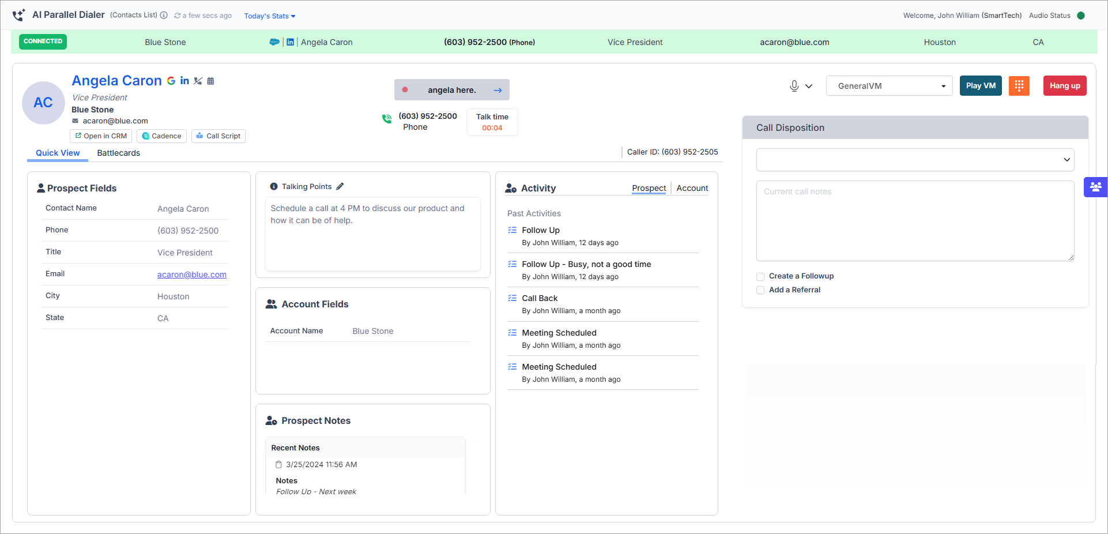Search Angela Caron on Google icon
This screenshot has width=1108, height=534.
(x=171, y=81)
